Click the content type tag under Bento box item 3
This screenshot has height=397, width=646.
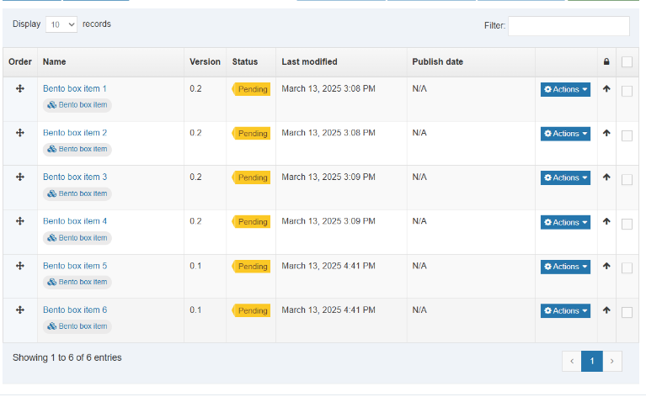pos(77,193)
